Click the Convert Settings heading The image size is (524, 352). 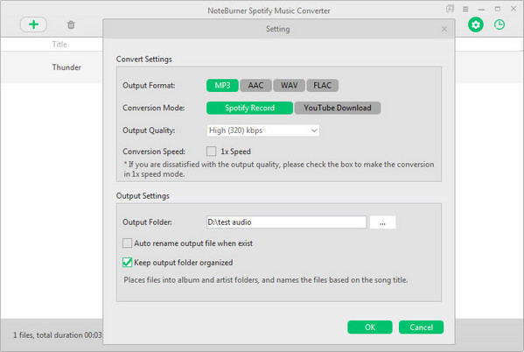(x=144, y=60)
